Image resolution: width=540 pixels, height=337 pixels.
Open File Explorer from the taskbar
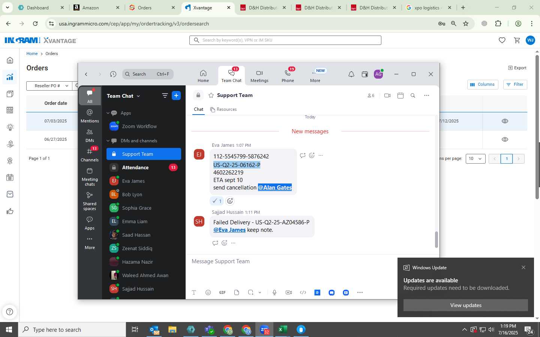click(172, 330)
